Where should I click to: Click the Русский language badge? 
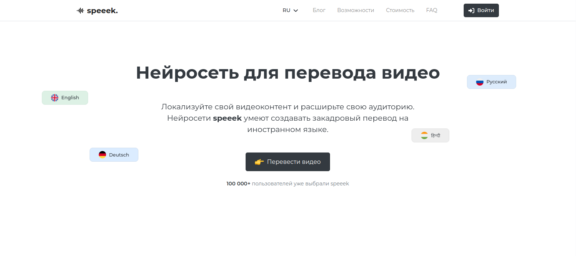pyautogui.click(x=491, y=82)
